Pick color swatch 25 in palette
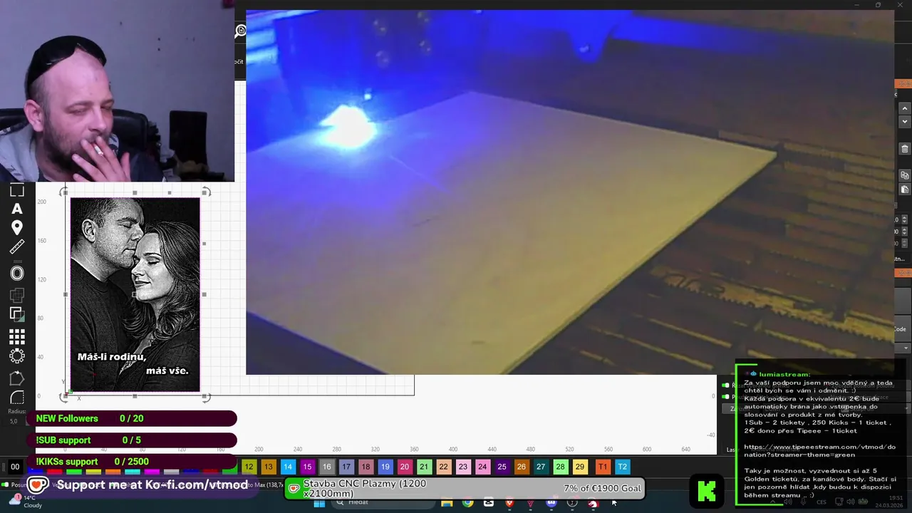912x513 pixels. (502, 467)
